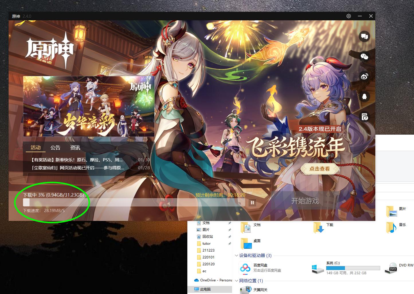Select the 系统 (C:) drive icon

[318, 269]
